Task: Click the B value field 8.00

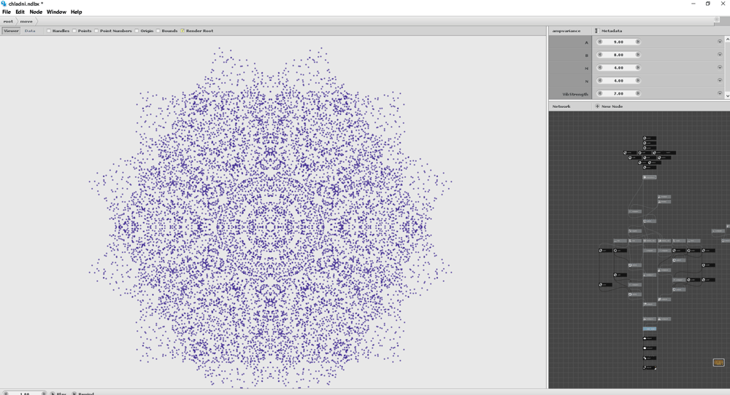Action: 619,55
